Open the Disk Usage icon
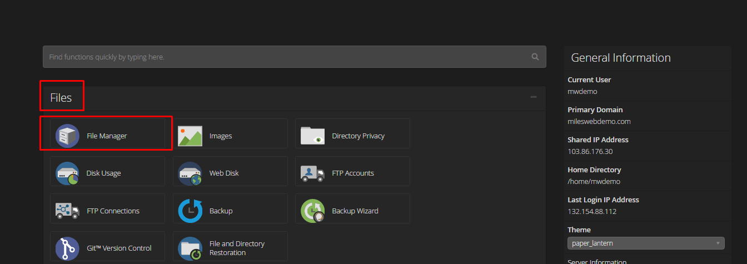 pos(67,173)
